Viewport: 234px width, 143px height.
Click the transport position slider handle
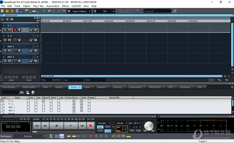(35, 132)
